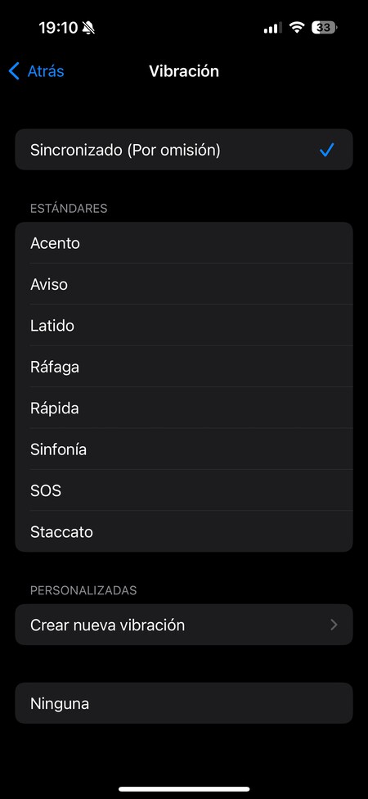Select the Acento vibration pattern

pos(184,243)
